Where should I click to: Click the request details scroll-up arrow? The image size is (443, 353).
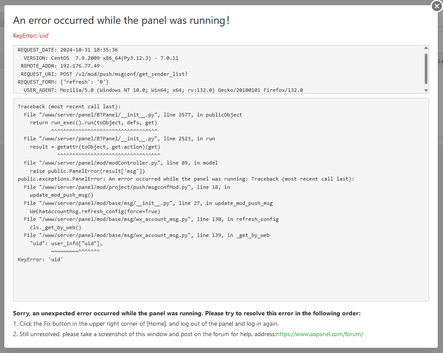(426, 48)
